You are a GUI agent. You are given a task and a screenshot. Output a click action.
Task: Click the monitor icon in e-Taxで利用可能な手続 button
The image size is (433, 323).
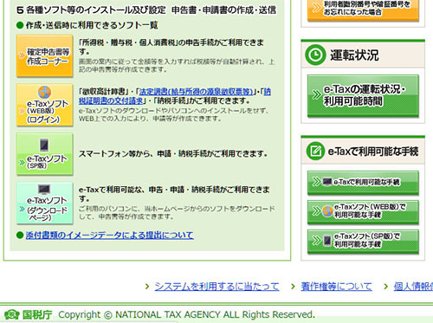pyautogui.click(x=327, y=182)
